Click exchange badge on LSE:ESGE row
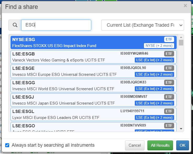The width and height of the screenshot is (193, 154). tap(154, 74)
